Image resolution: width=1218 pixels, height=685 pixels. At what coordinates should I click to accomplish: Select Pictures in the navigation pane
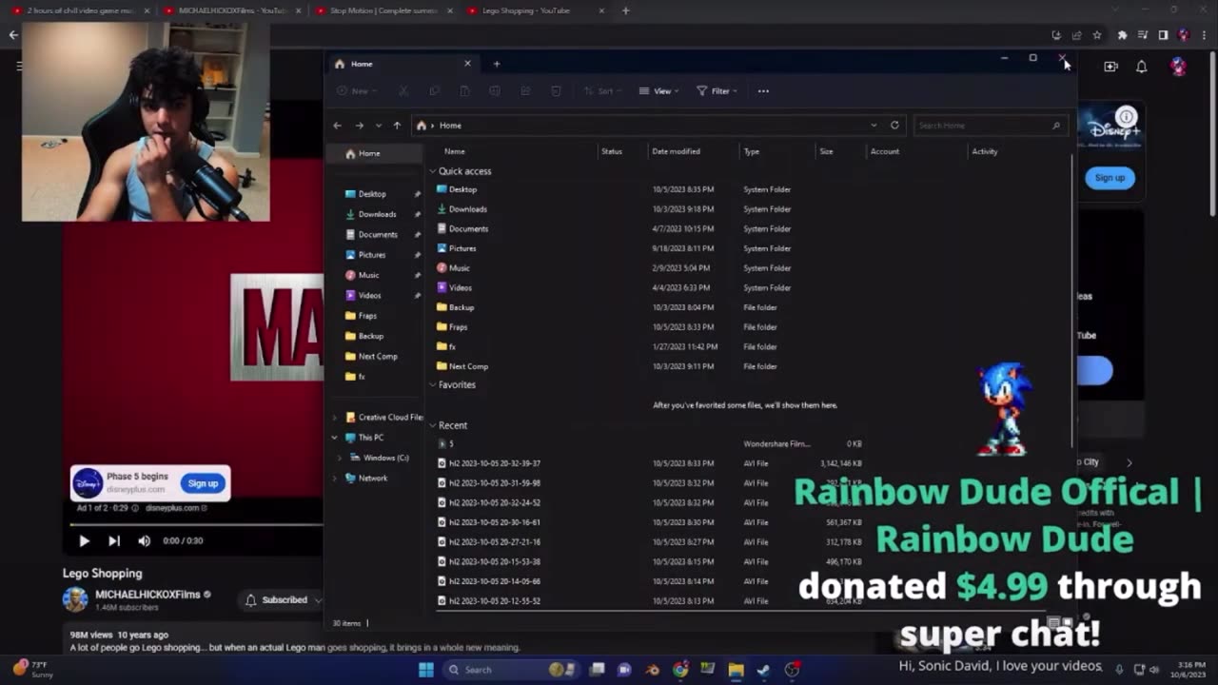(372, 255)
